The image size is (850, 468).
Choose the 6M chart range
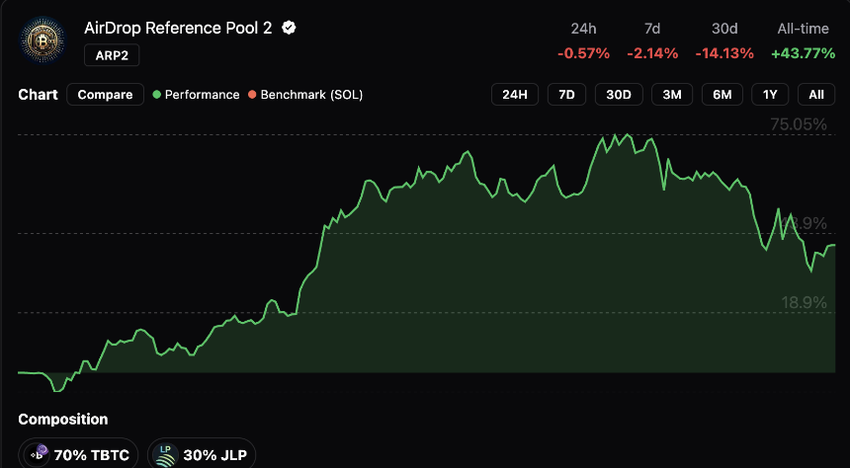coord(722,95)
